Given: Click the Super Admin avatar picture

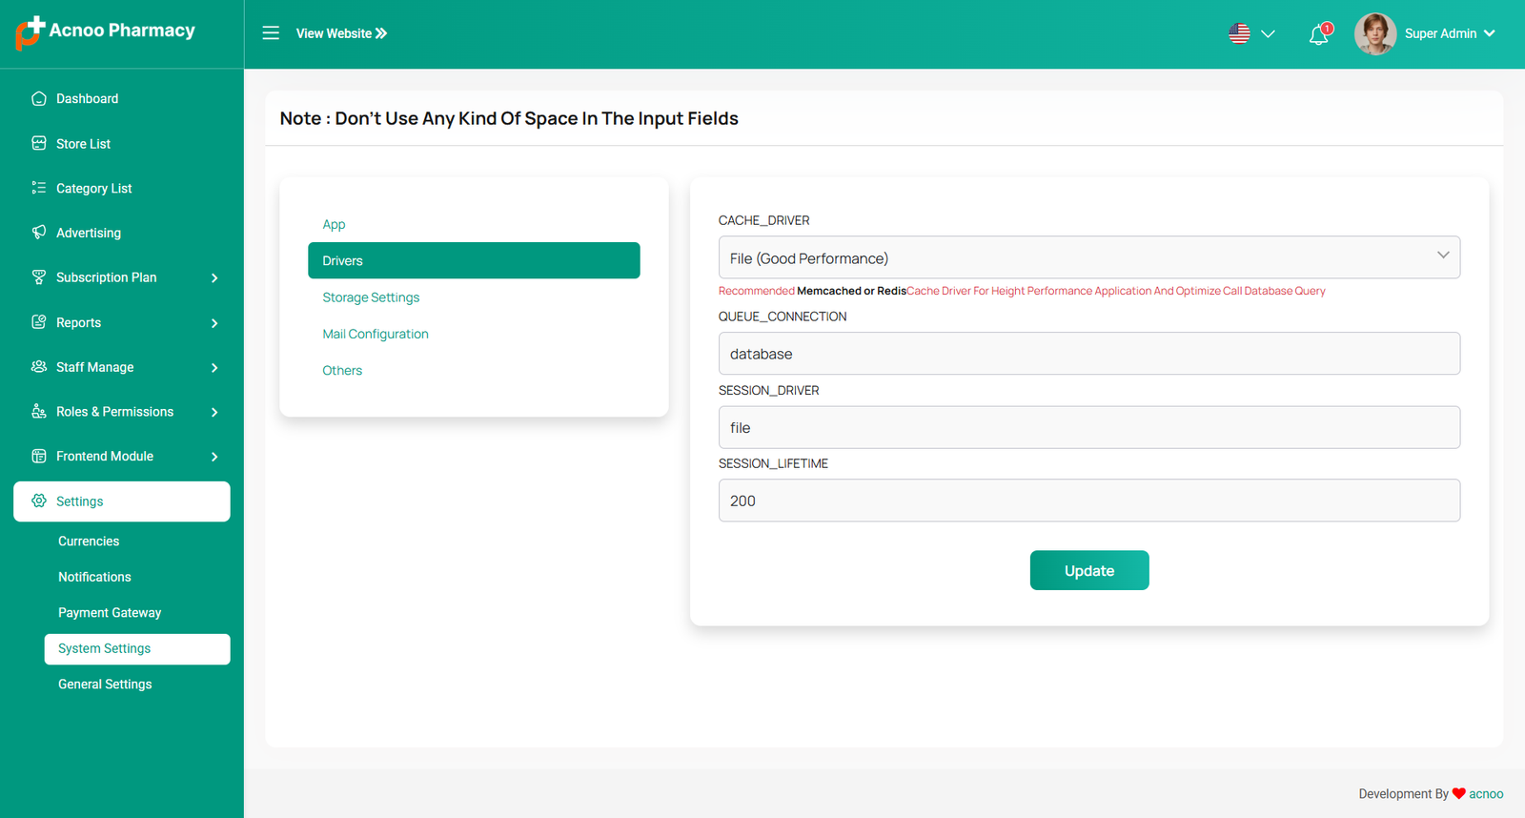Looking at the screenshot, I should (1374, 33).
